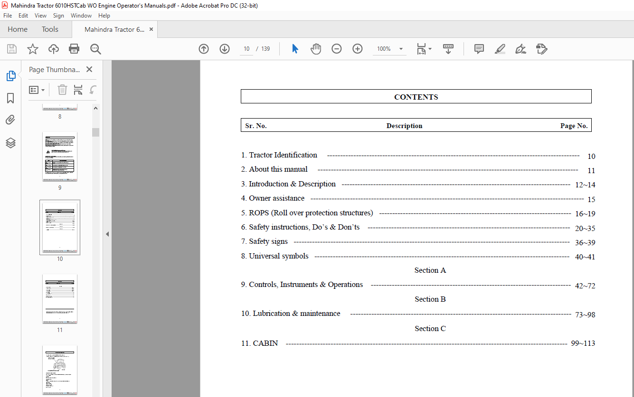Open the Sign document pen tool

coord(520,49)
